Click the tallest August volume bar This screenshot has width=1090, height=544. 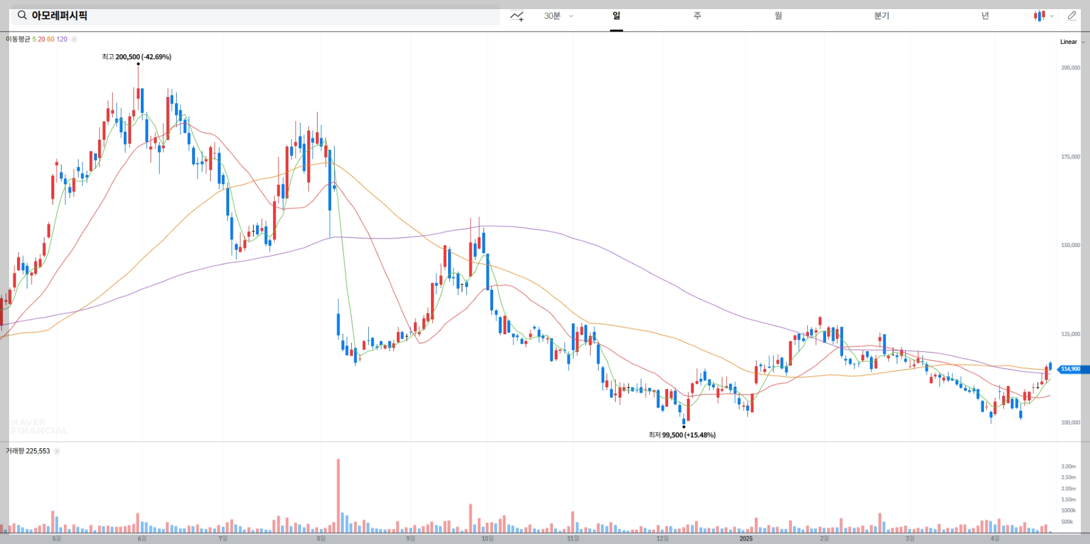[x=338, y=496]
